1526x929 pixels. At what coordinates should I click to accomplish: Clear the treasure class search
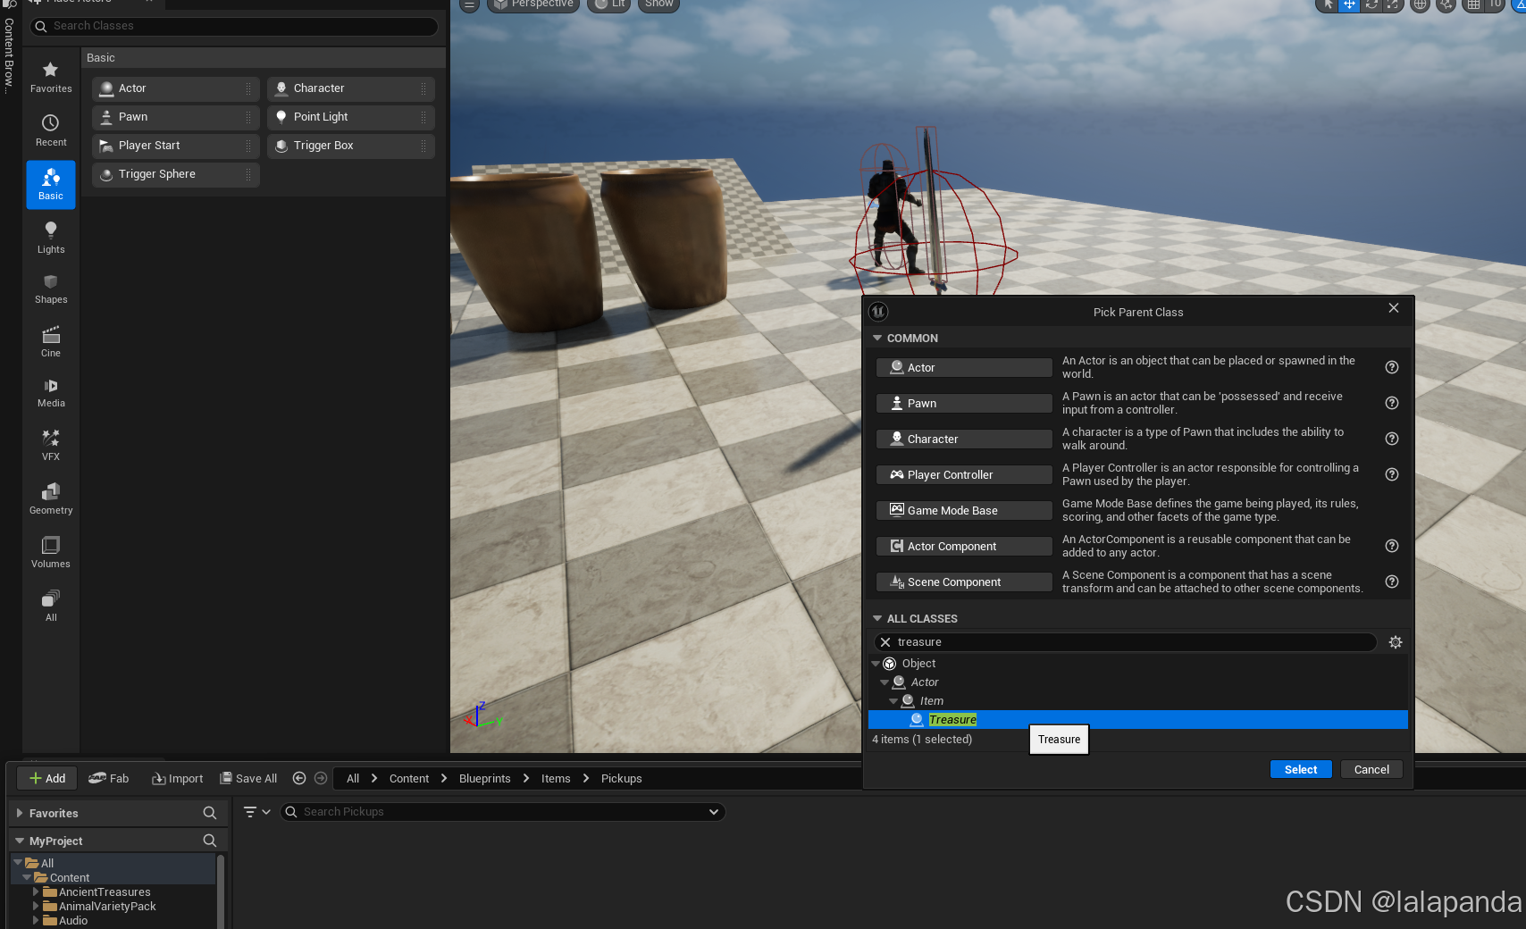point(885,642)
